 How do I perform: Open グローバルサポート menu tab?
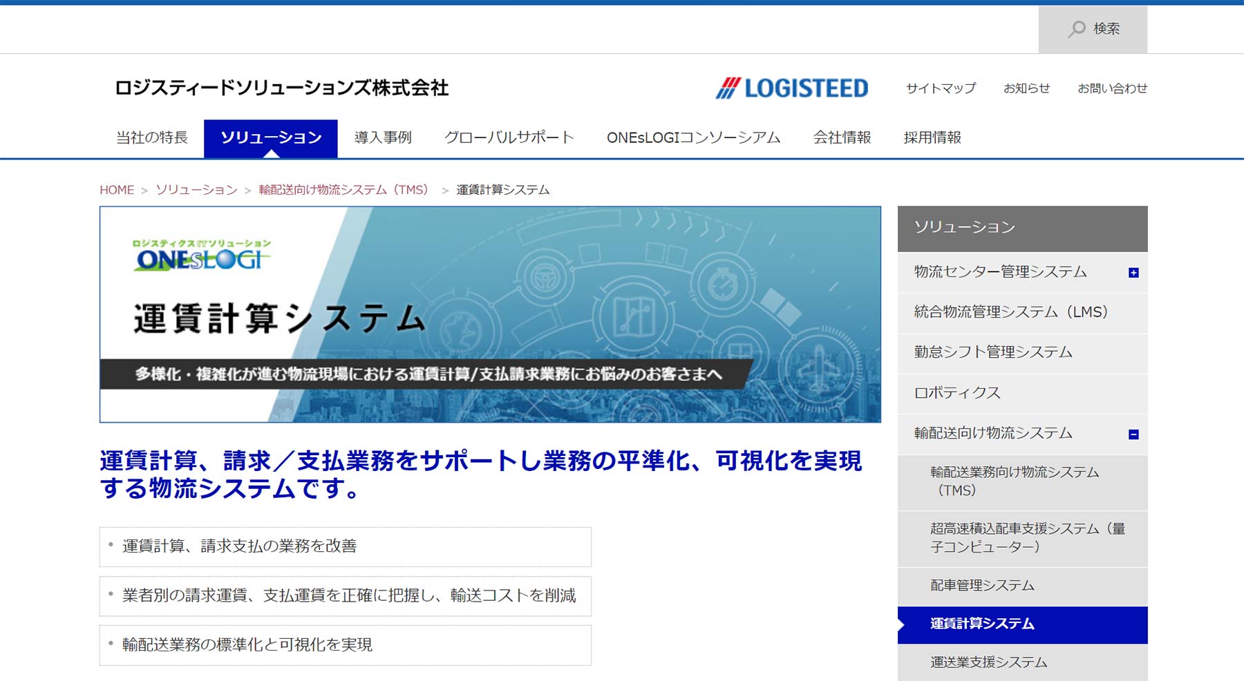509,137
